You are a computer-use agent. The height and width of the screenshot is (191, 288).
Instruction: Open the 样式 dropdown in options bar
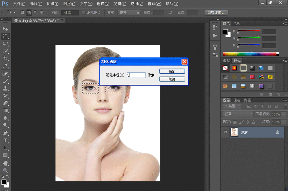[x=129, y=13]
